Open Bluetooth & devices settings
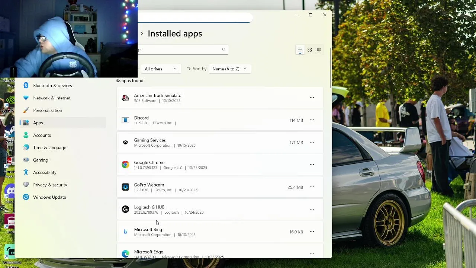Screen dimensions: 476x268 [x=52, y=86]
